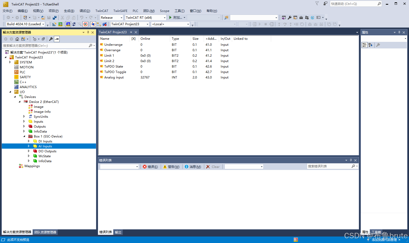Viewport: 409px width, 243px height.
Task: Collapse the Box 1 (SSC-Device) node
Action: (24, 136)
